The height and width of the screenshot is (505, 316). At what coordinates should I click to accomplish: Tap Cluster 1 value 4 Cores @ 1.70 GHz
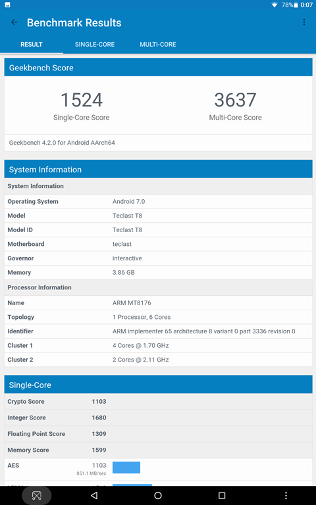point(141,345)
